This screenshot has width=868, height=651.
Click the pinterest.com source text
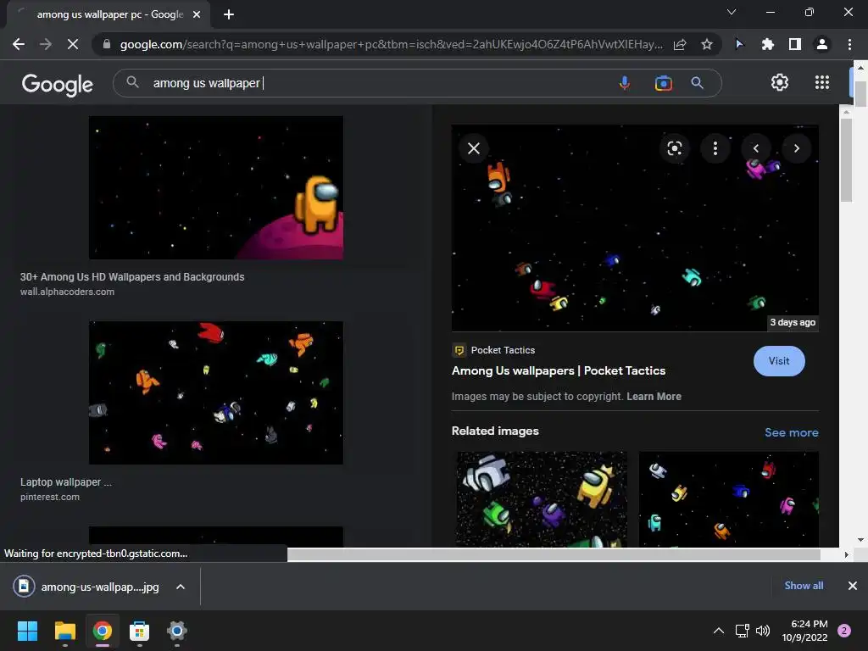[50, 497]
